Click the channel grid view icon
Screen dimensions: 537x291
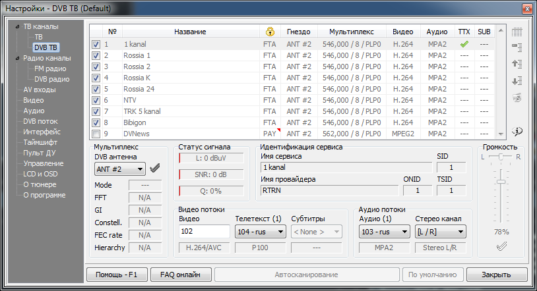click(518, 32)
